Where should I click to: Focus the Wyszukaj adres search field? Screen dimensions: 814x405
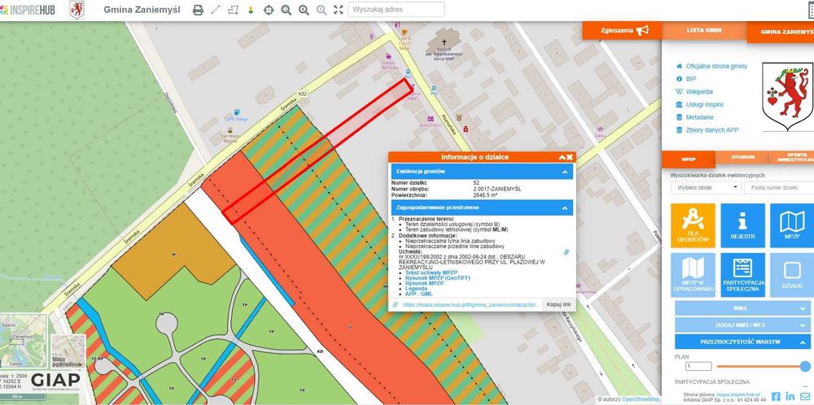tap(396, 9)
